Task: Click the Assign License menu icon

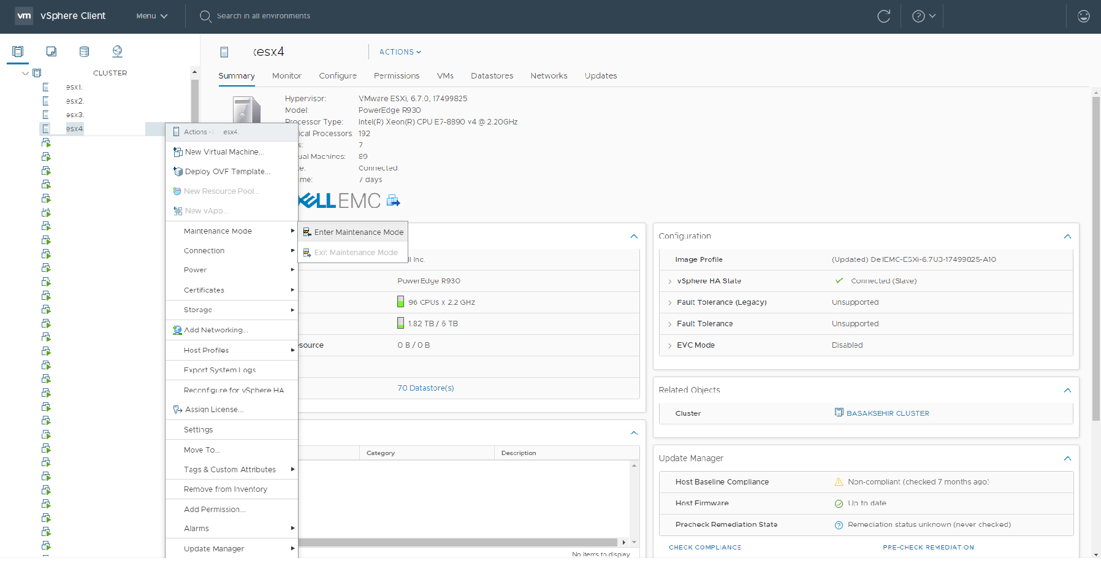Action: point(178,409)
